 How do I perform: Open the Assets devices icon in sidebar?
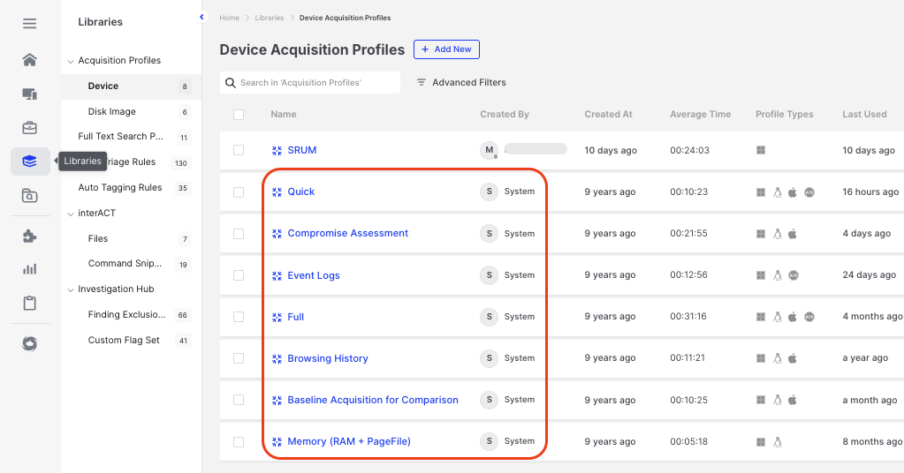30,94
